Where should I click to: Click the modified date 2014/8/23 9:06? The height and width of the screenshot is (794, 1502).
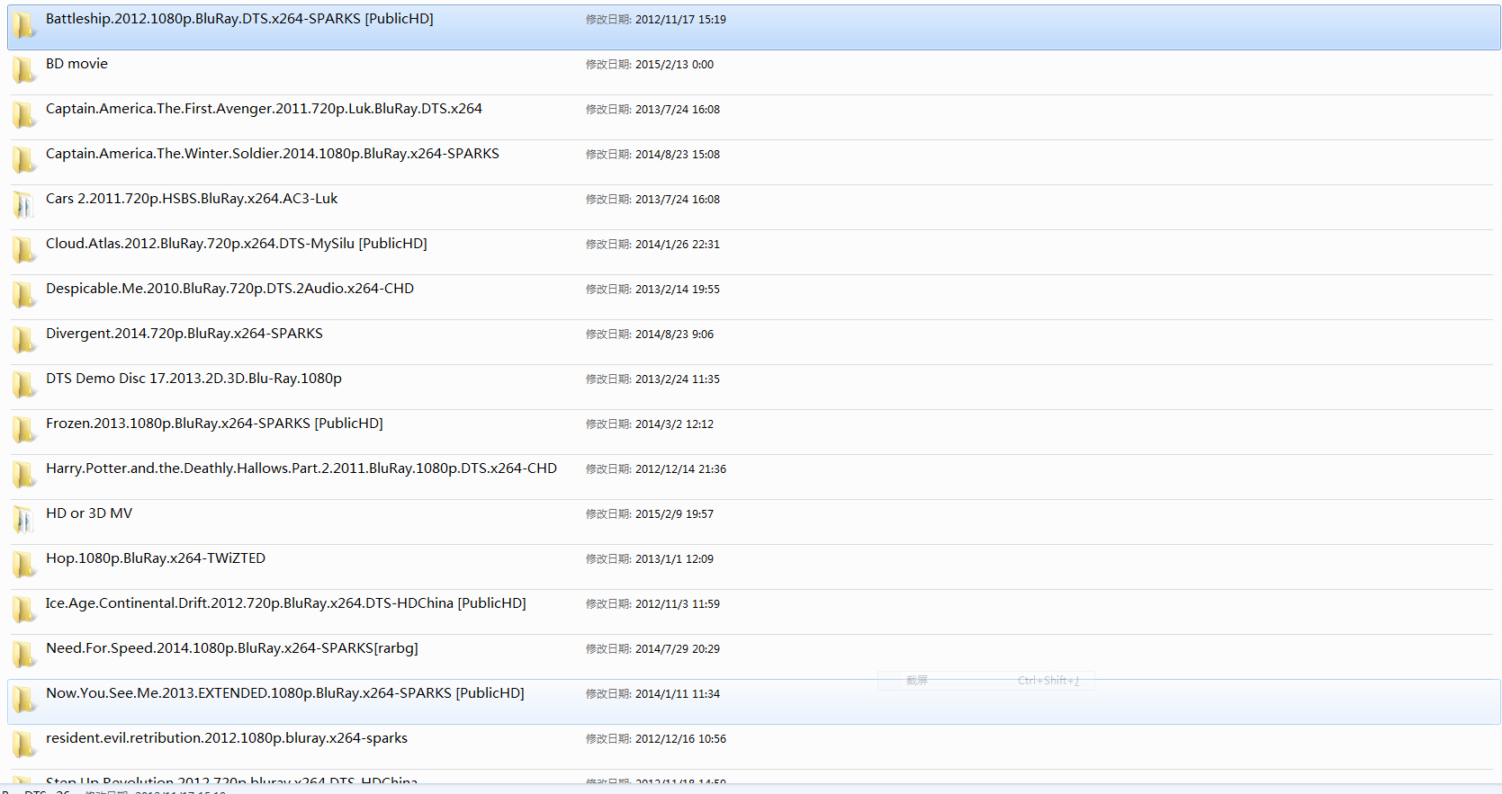click(674, 335)
